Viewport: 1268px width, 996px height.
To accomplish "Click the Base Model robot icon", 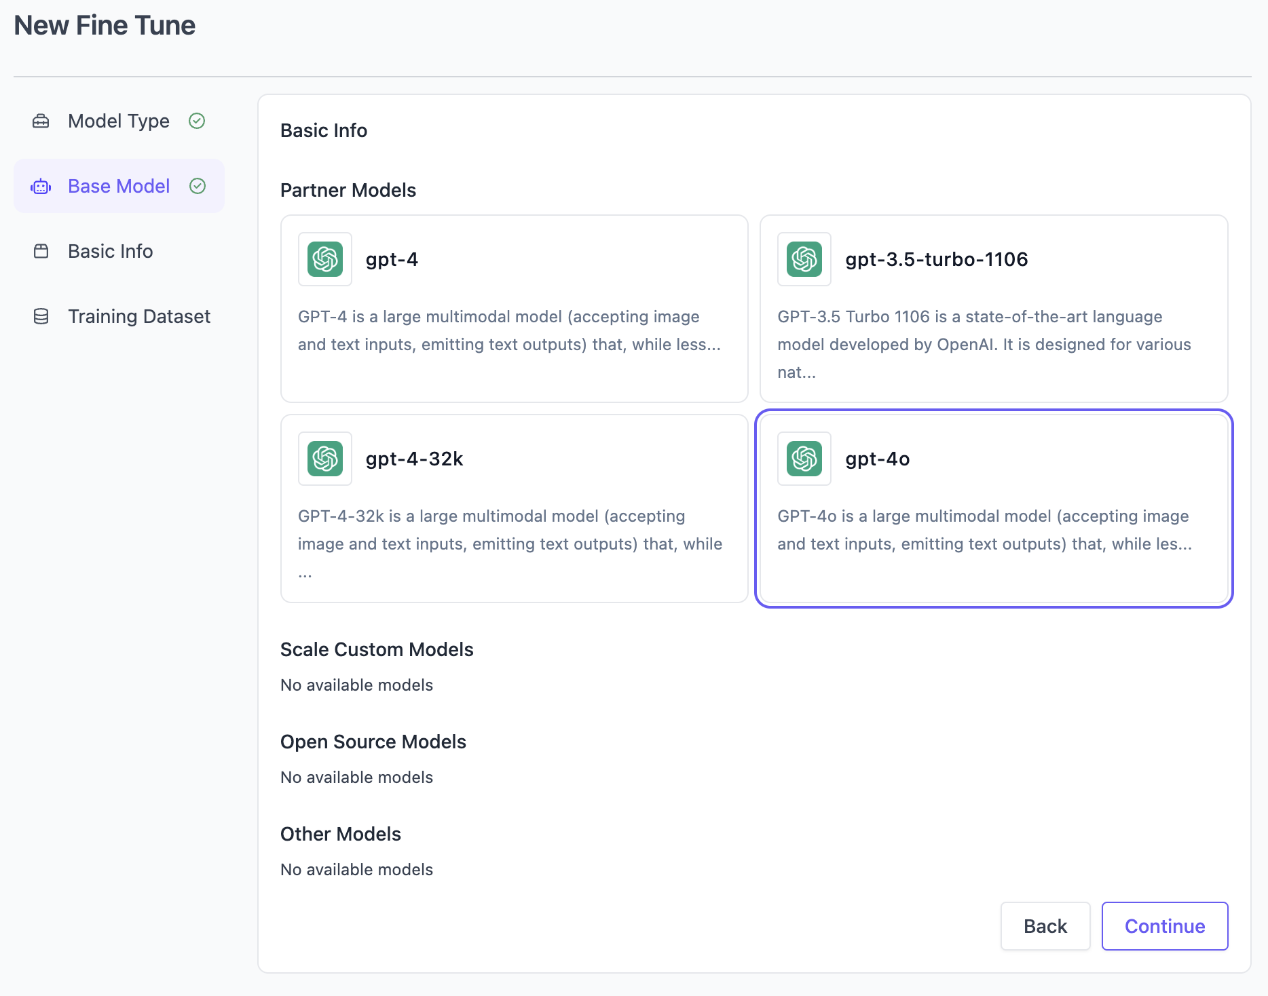I will pos(41,187).
